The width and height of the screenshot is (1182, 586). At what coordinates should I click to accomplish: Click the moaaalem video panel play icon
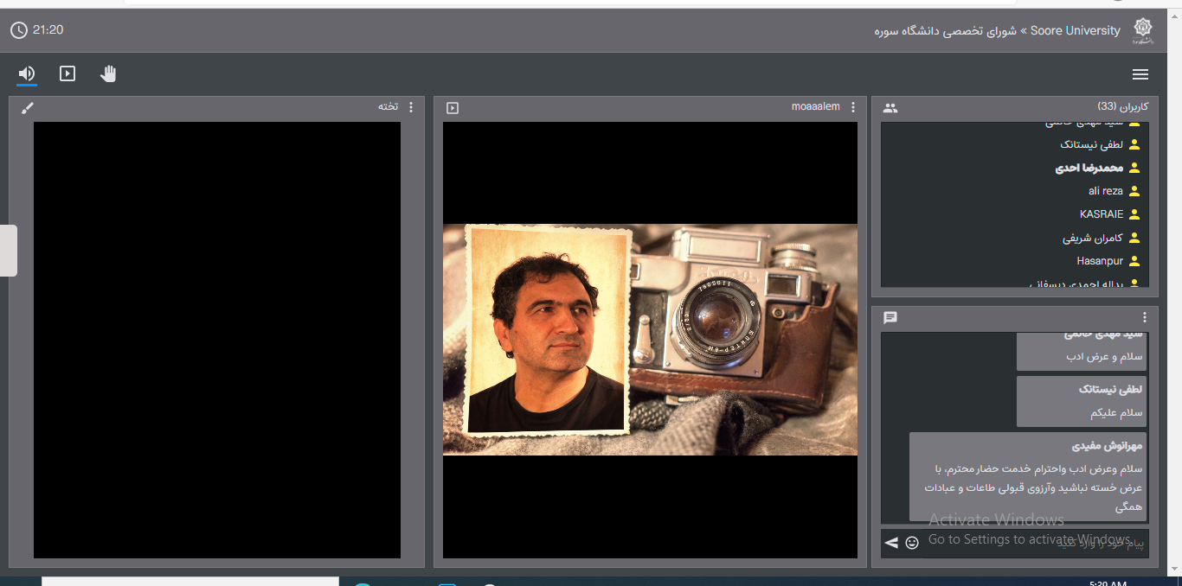click(x=452, y=108)
